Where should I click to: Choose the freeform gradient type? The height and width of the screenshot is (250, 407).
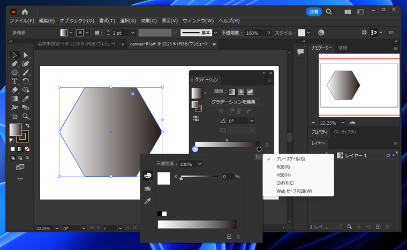250,92
